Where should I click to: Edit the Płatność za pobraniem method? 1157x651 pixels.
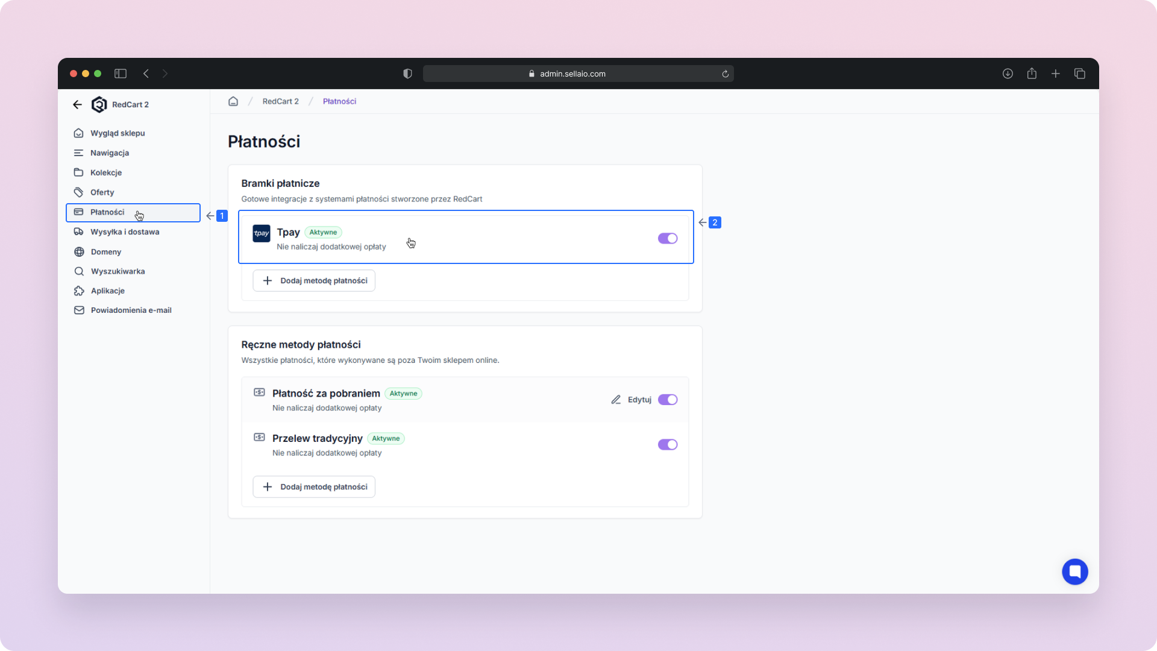tap(632, 400)
